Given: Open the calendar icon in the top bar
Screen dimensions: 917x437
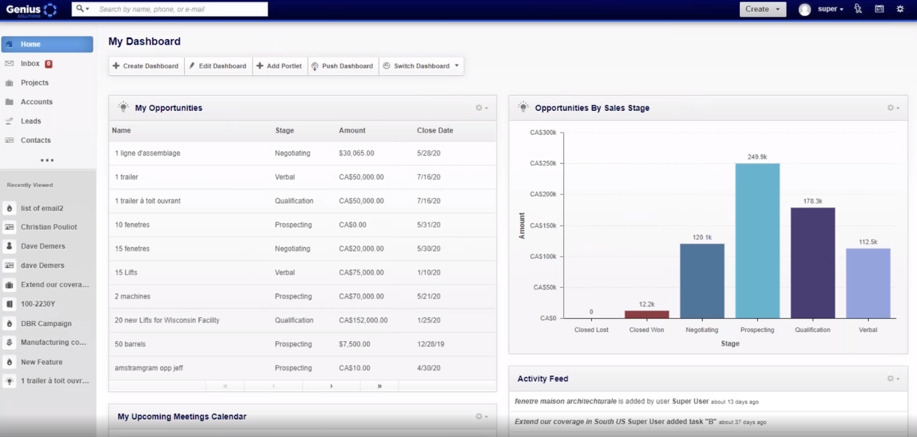Looking at the screenshot, I should click(x=880, y=9).
